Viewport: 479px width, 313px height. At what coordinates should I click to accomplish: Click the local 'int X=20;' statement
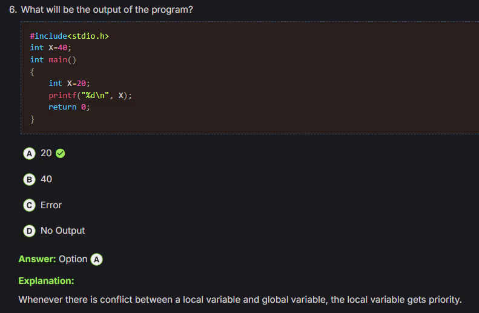tap(69, 84)
